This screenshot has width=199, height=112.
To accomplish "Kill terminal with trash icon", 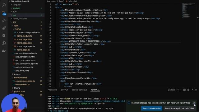I will (x=188, y=90).
